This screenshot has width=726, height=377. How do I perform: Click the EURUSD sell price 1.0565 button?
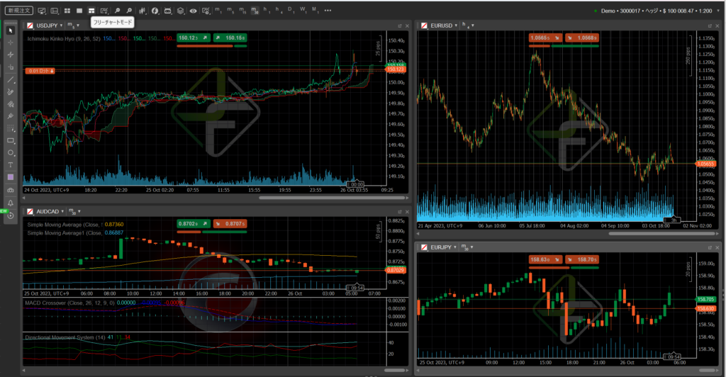pyautogui.click(x=543, y=38)
